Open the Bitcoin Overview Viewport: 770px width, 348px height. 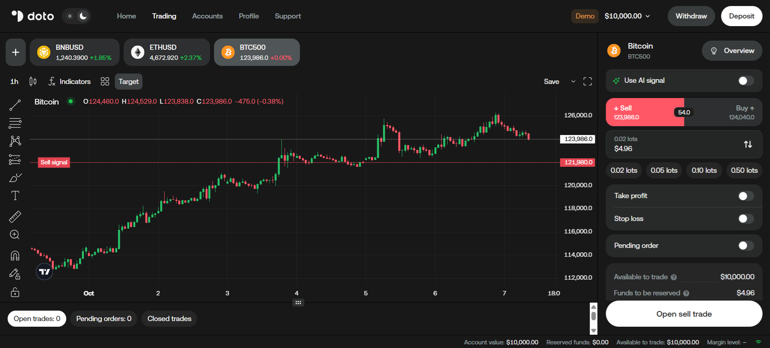point(732,51)
